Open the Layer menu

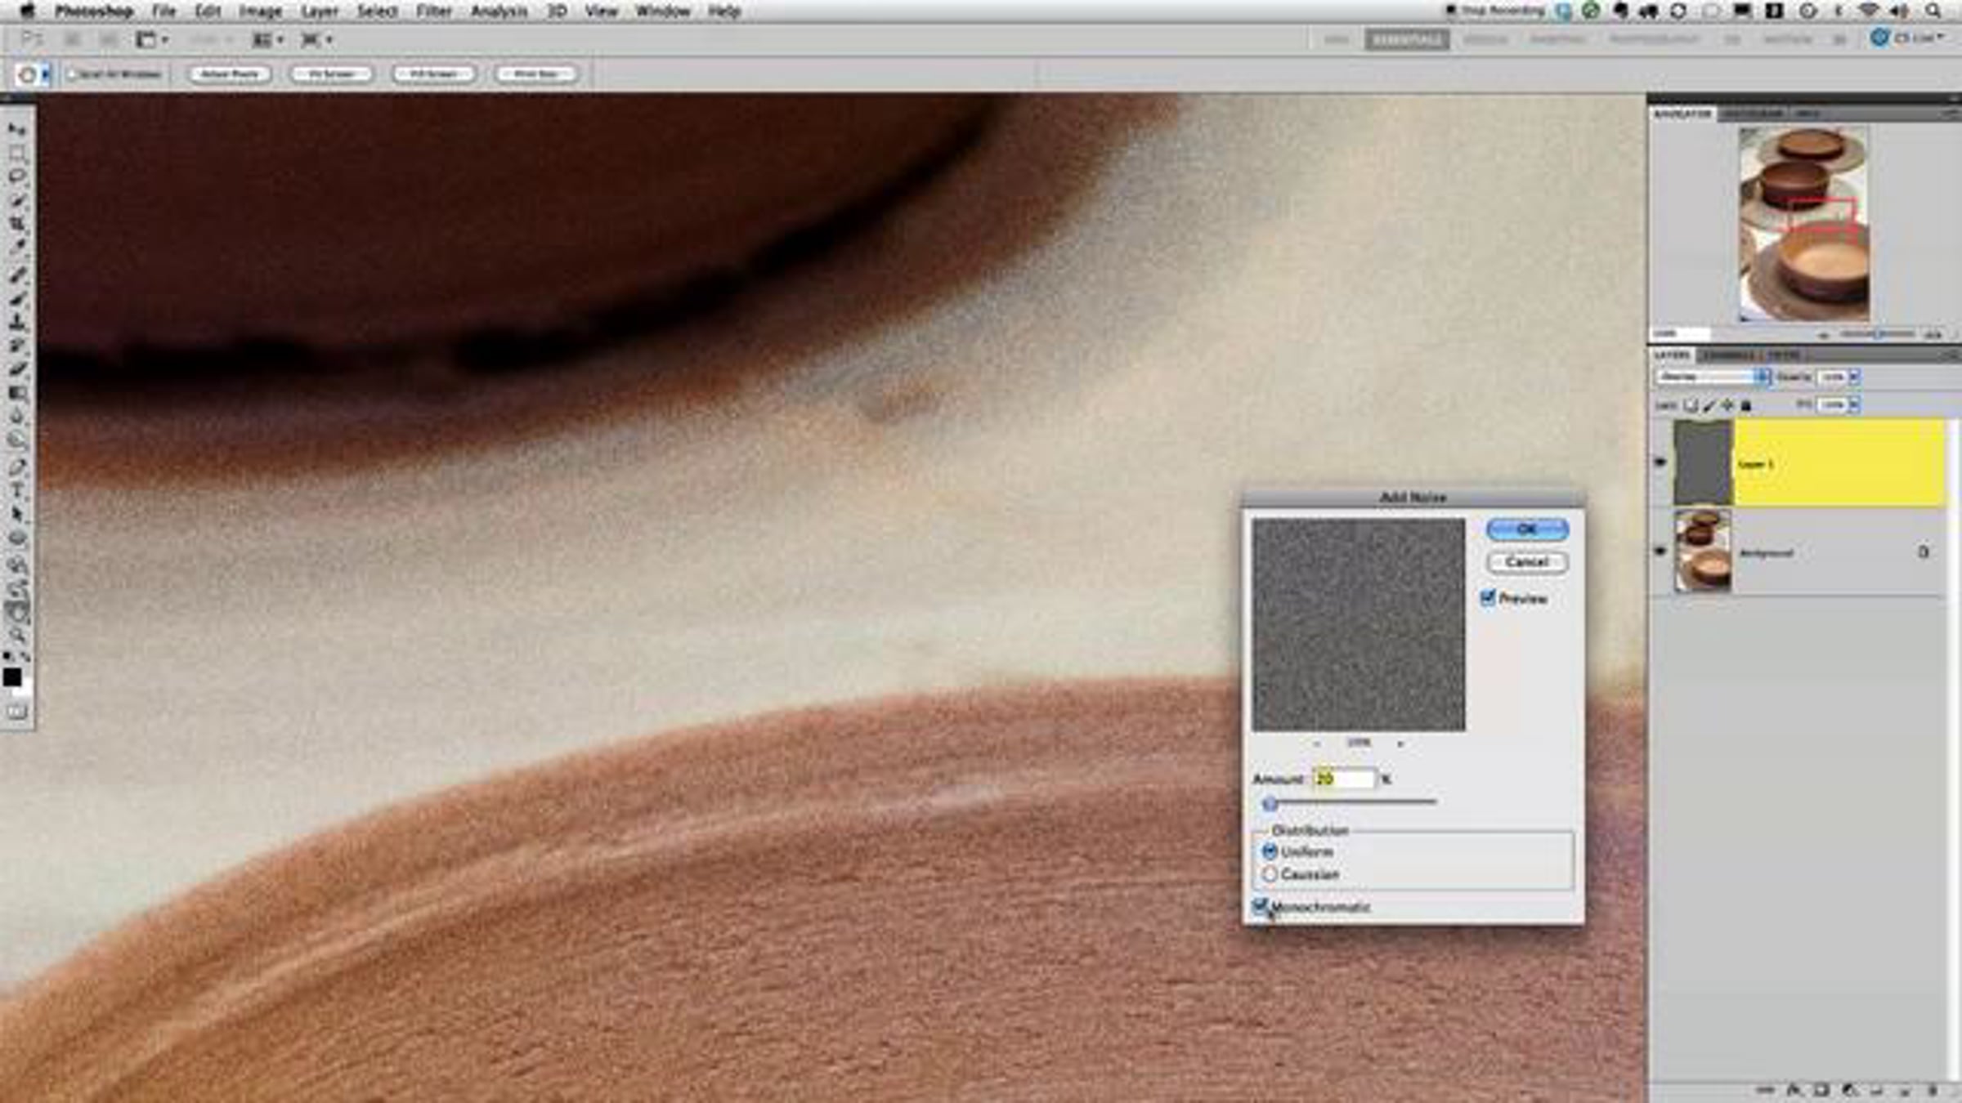pyautogui.click(x=320, y=11)
